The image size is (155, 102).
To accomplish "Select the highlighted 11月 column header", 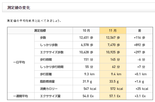I will (113, 31).
